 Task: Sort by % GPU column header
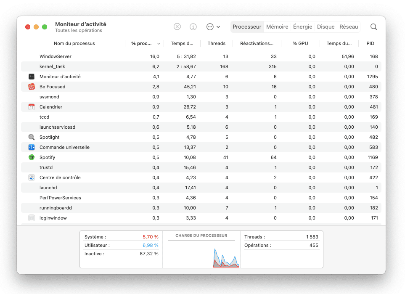click(300, 43)
